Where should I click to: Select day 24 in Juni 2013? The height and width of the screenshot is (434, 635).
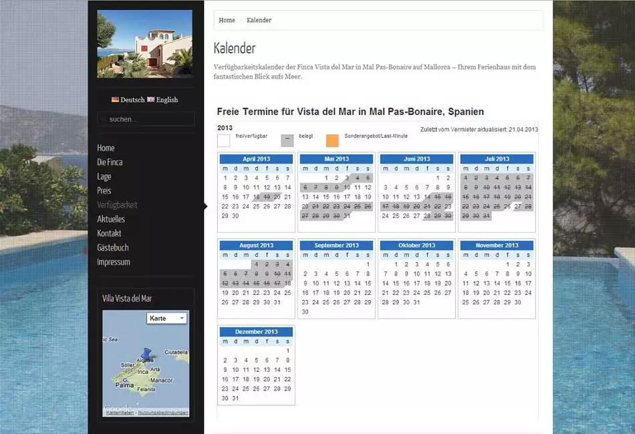click(386, 216)
